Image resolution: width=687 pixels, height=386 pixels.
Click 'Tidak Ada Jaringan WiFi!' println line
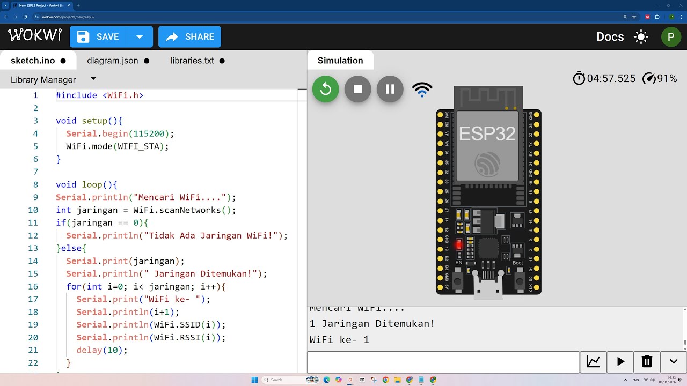click(x=177, y=235)
